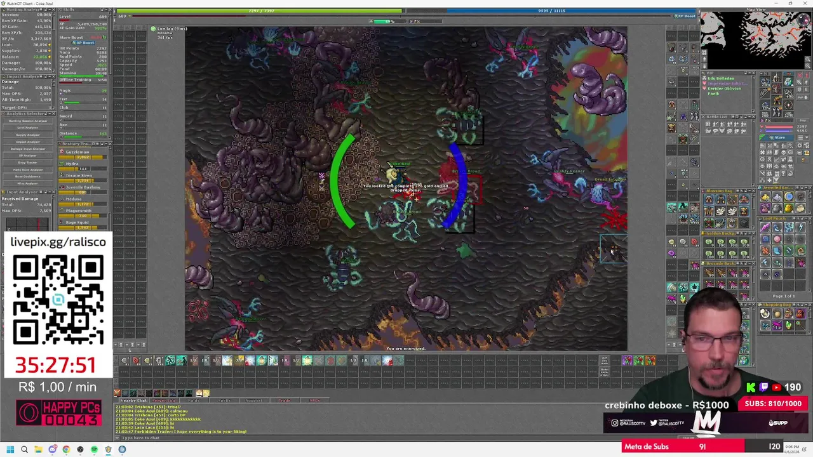Select VIP entry Faelk

tap(713, 93)
